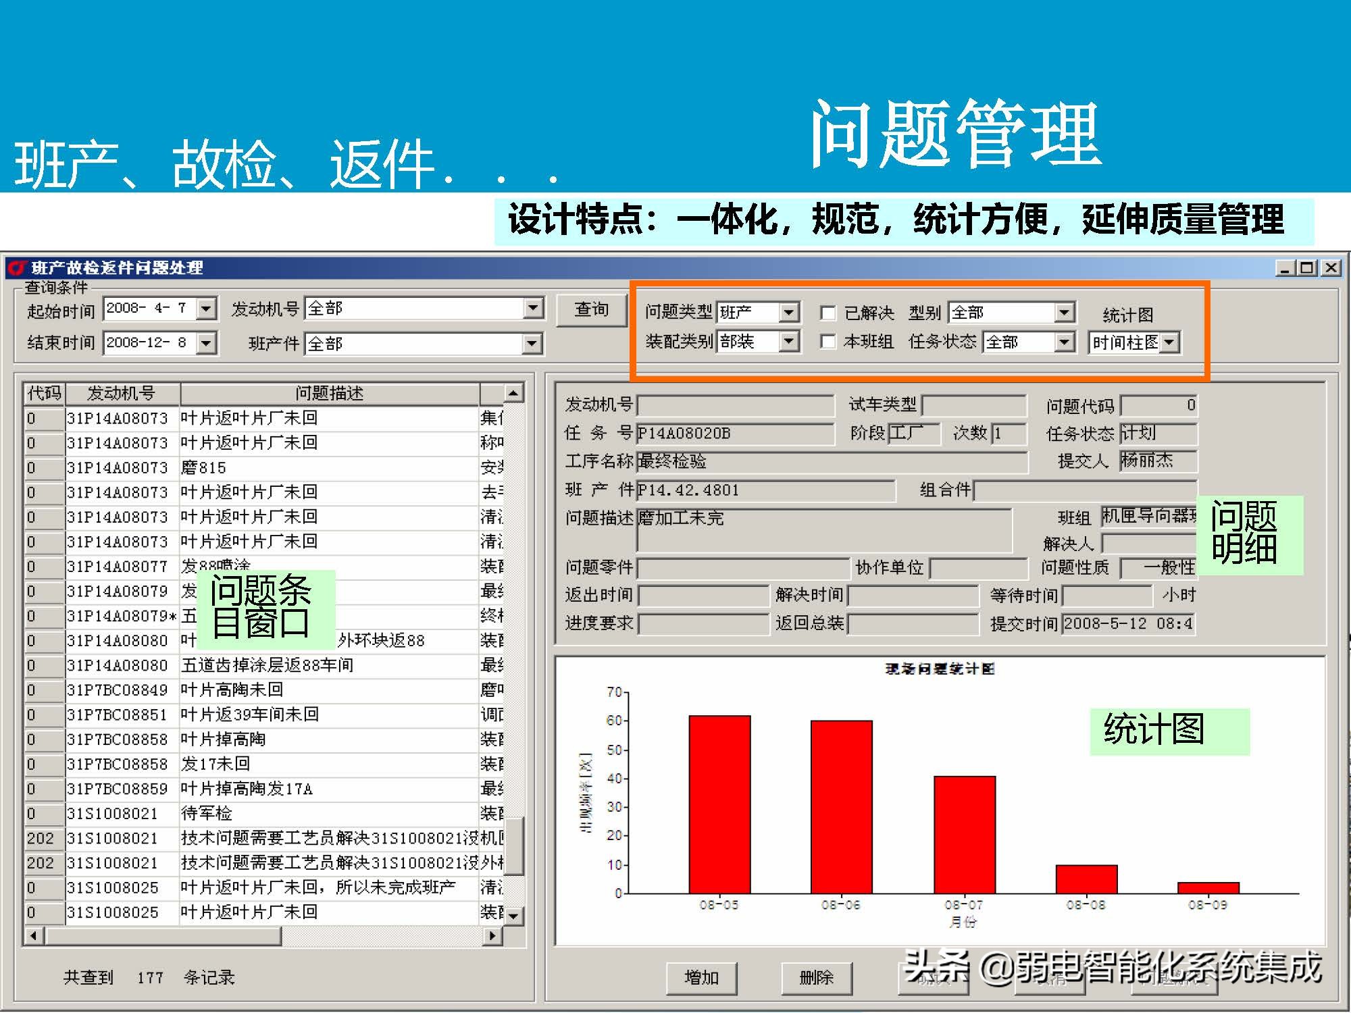Click the horizontal scrollbar thumb of the list
The image size is (1351, 1013).
coord(163,936)
